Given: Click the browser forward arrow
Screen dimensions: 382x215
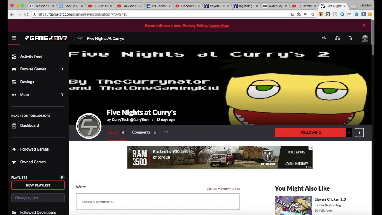Looking at the screenshot, I should (x=19, y=14).
